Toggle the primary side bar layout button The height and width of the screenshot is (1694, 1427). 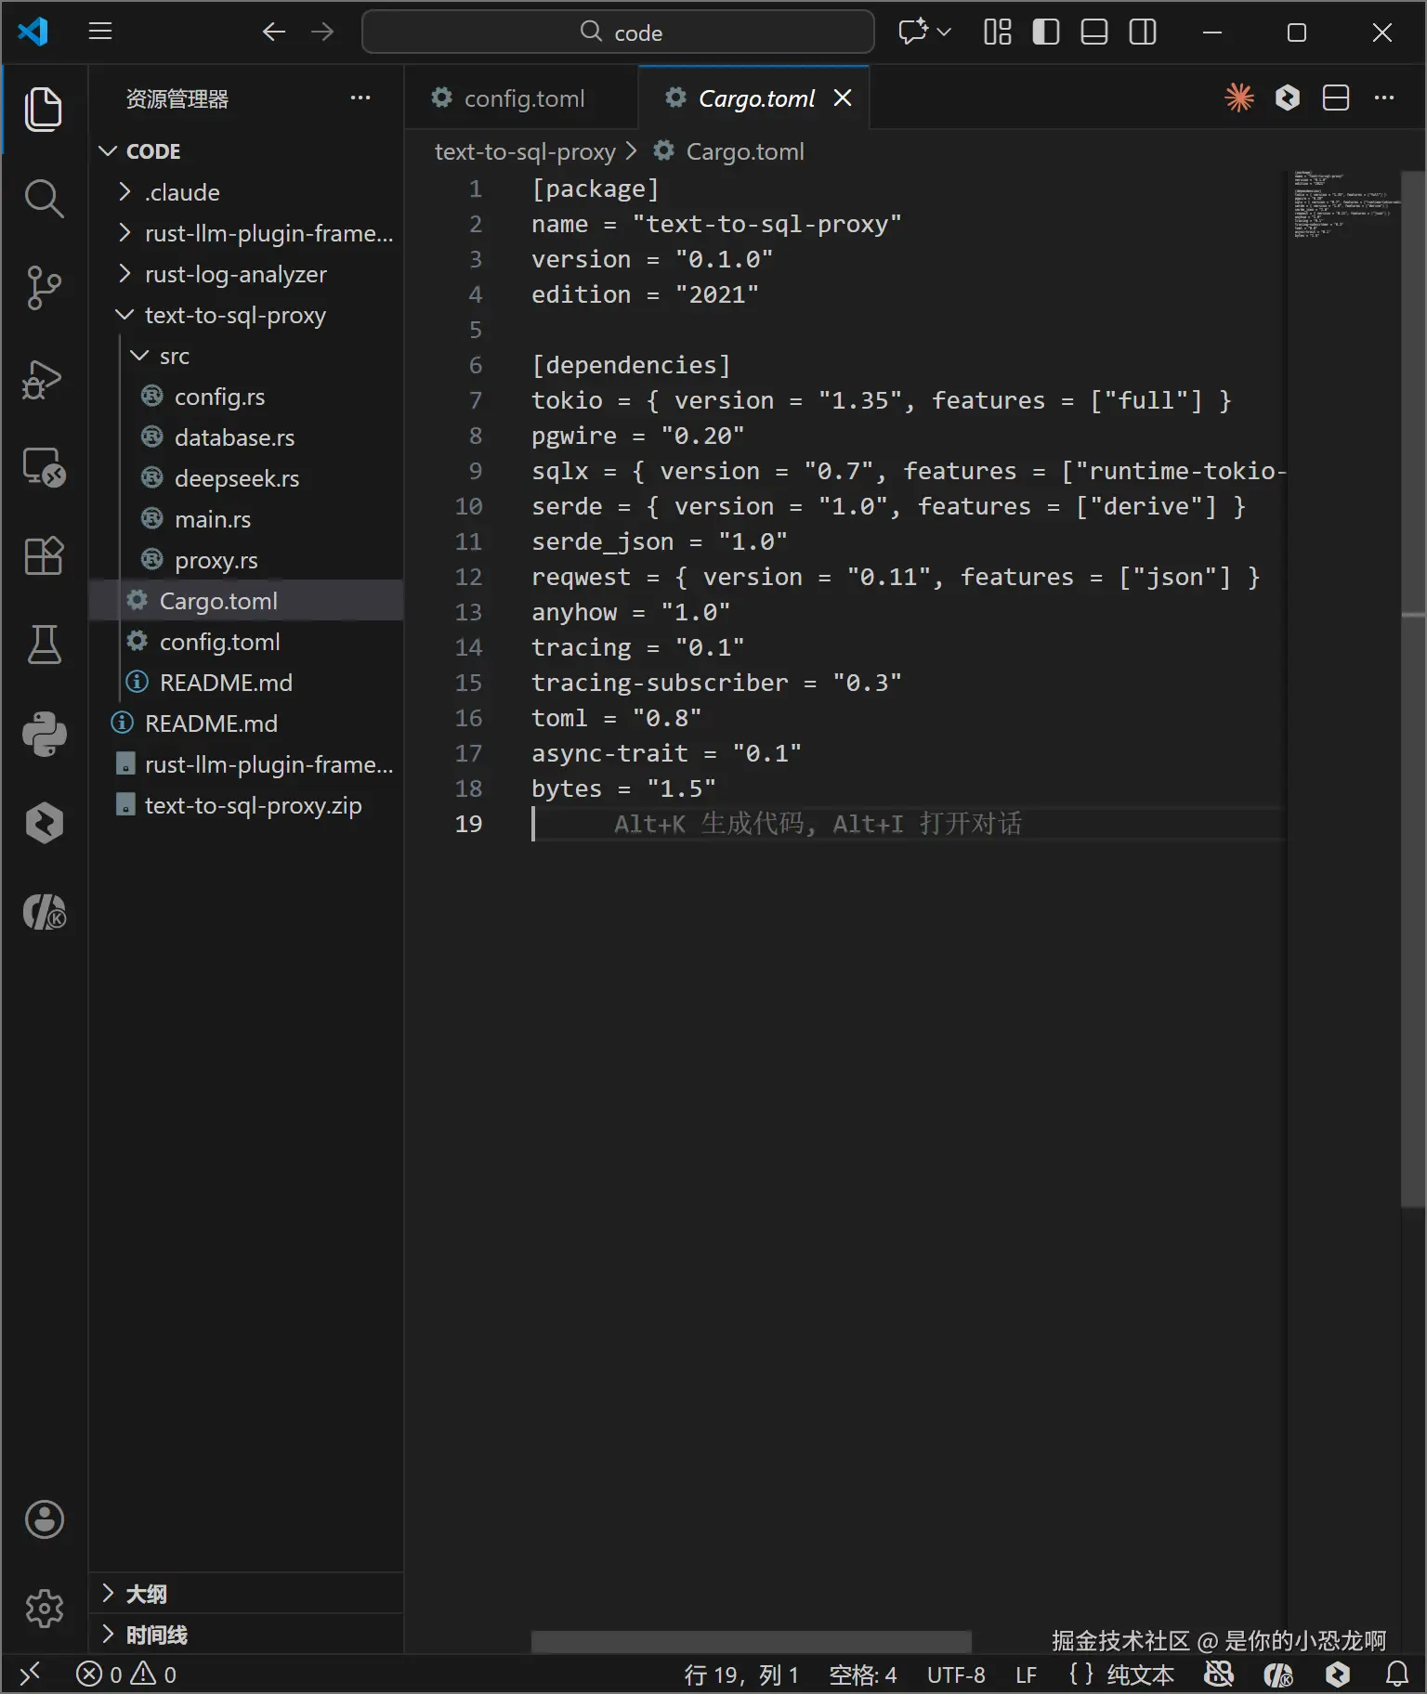click(x=1046, y=33)
